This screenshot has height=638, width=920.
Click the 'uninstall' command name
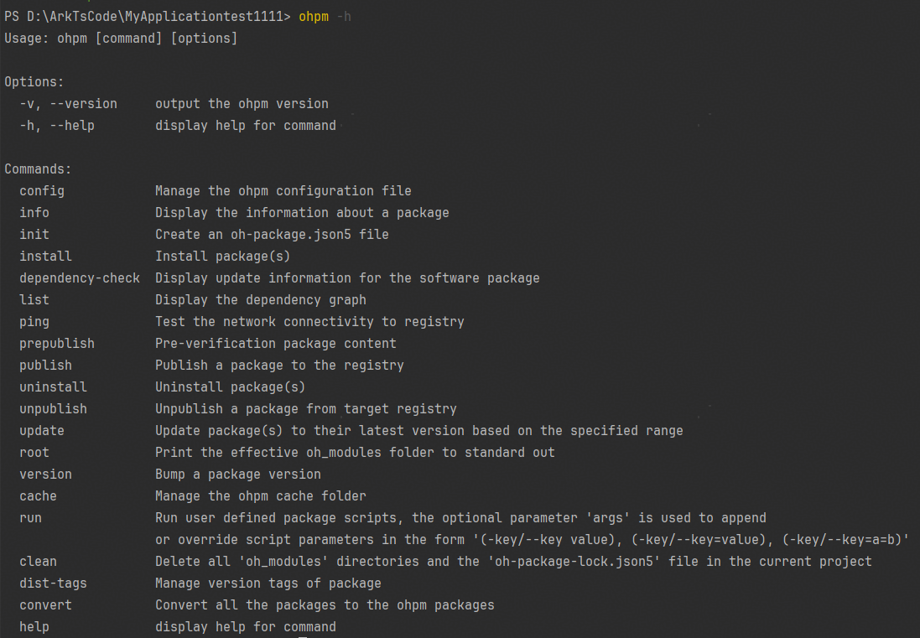[x=53, y=387]
